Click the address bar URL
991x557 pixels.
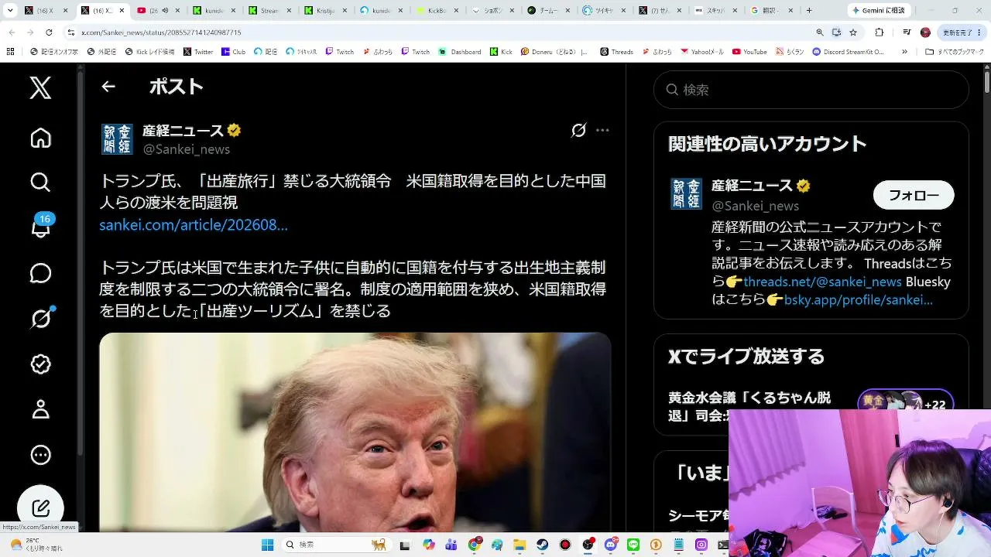pos(161,32)
